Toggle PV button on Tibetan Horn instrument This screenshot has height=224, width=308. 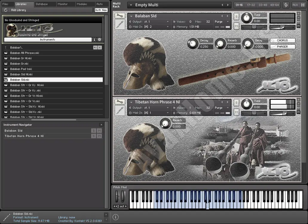click(298, 112)
